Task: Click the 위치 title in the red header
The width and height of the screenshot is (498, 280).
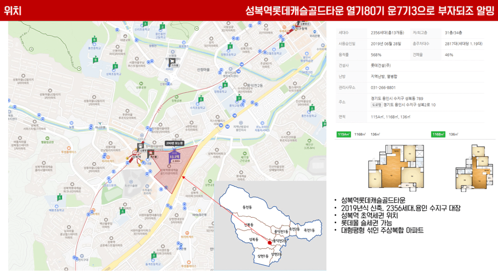Action: [12, 11]
